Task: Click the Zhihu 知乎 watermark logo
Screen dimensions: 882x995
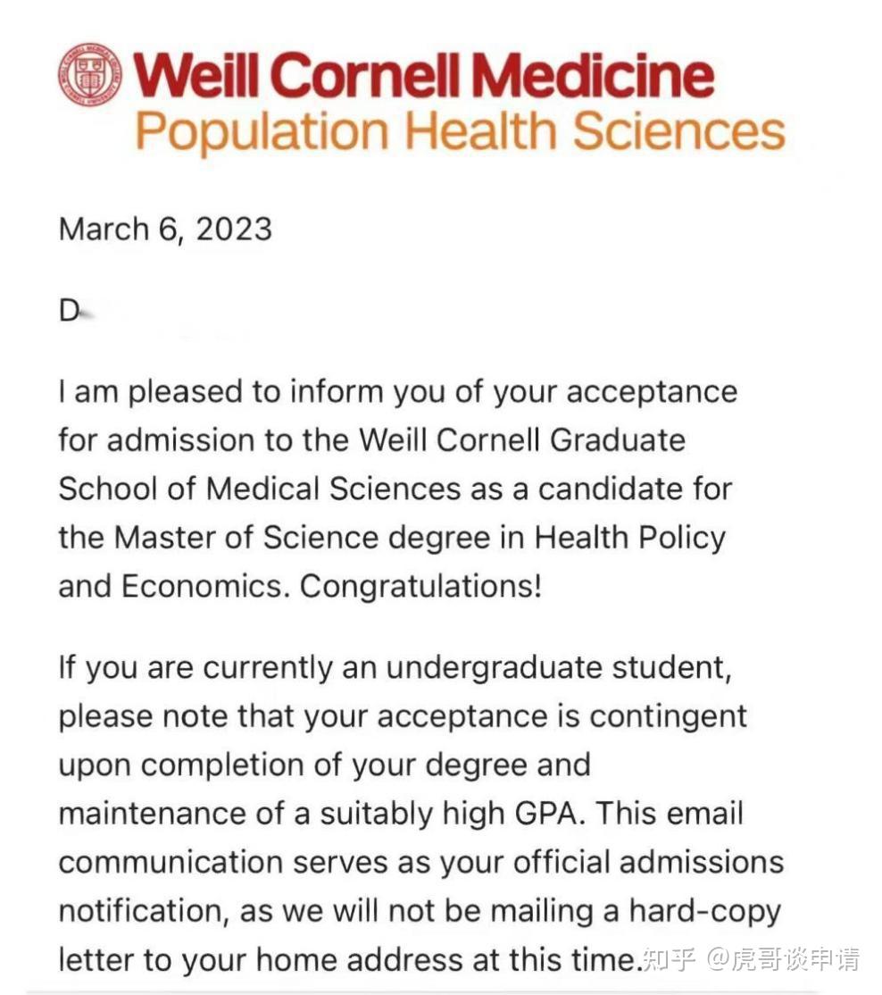Action: (x=671, y=960)
